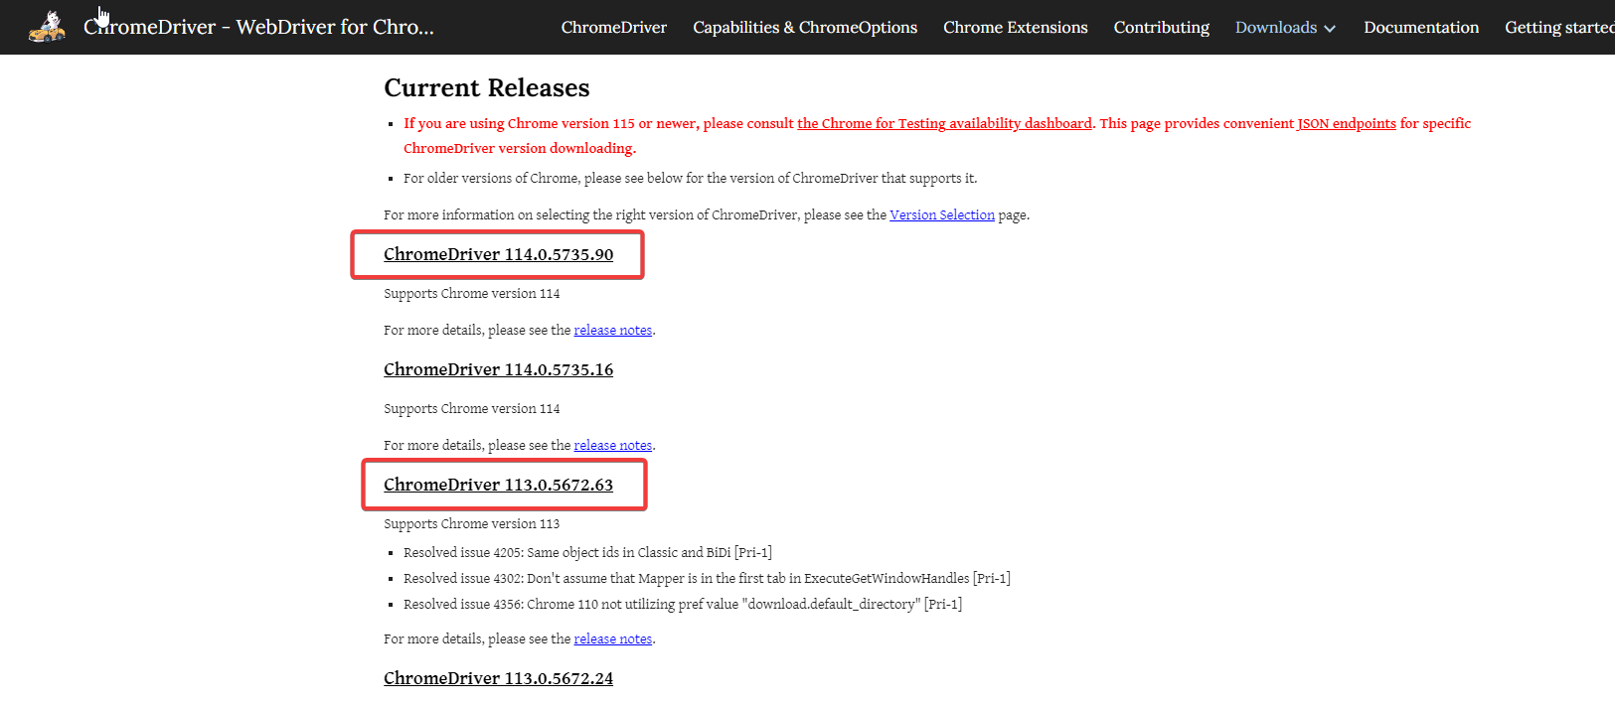
Task: Open the ChromeDriver site title link
Action: (258, 27)
